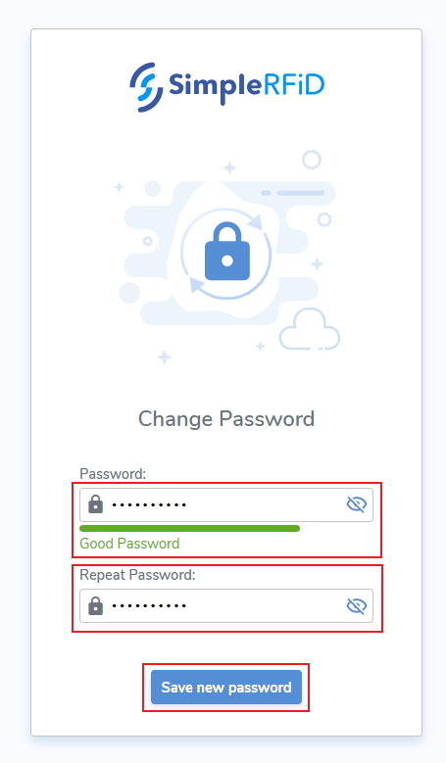Click the cloud outline in the illustration

coord(309,329)
